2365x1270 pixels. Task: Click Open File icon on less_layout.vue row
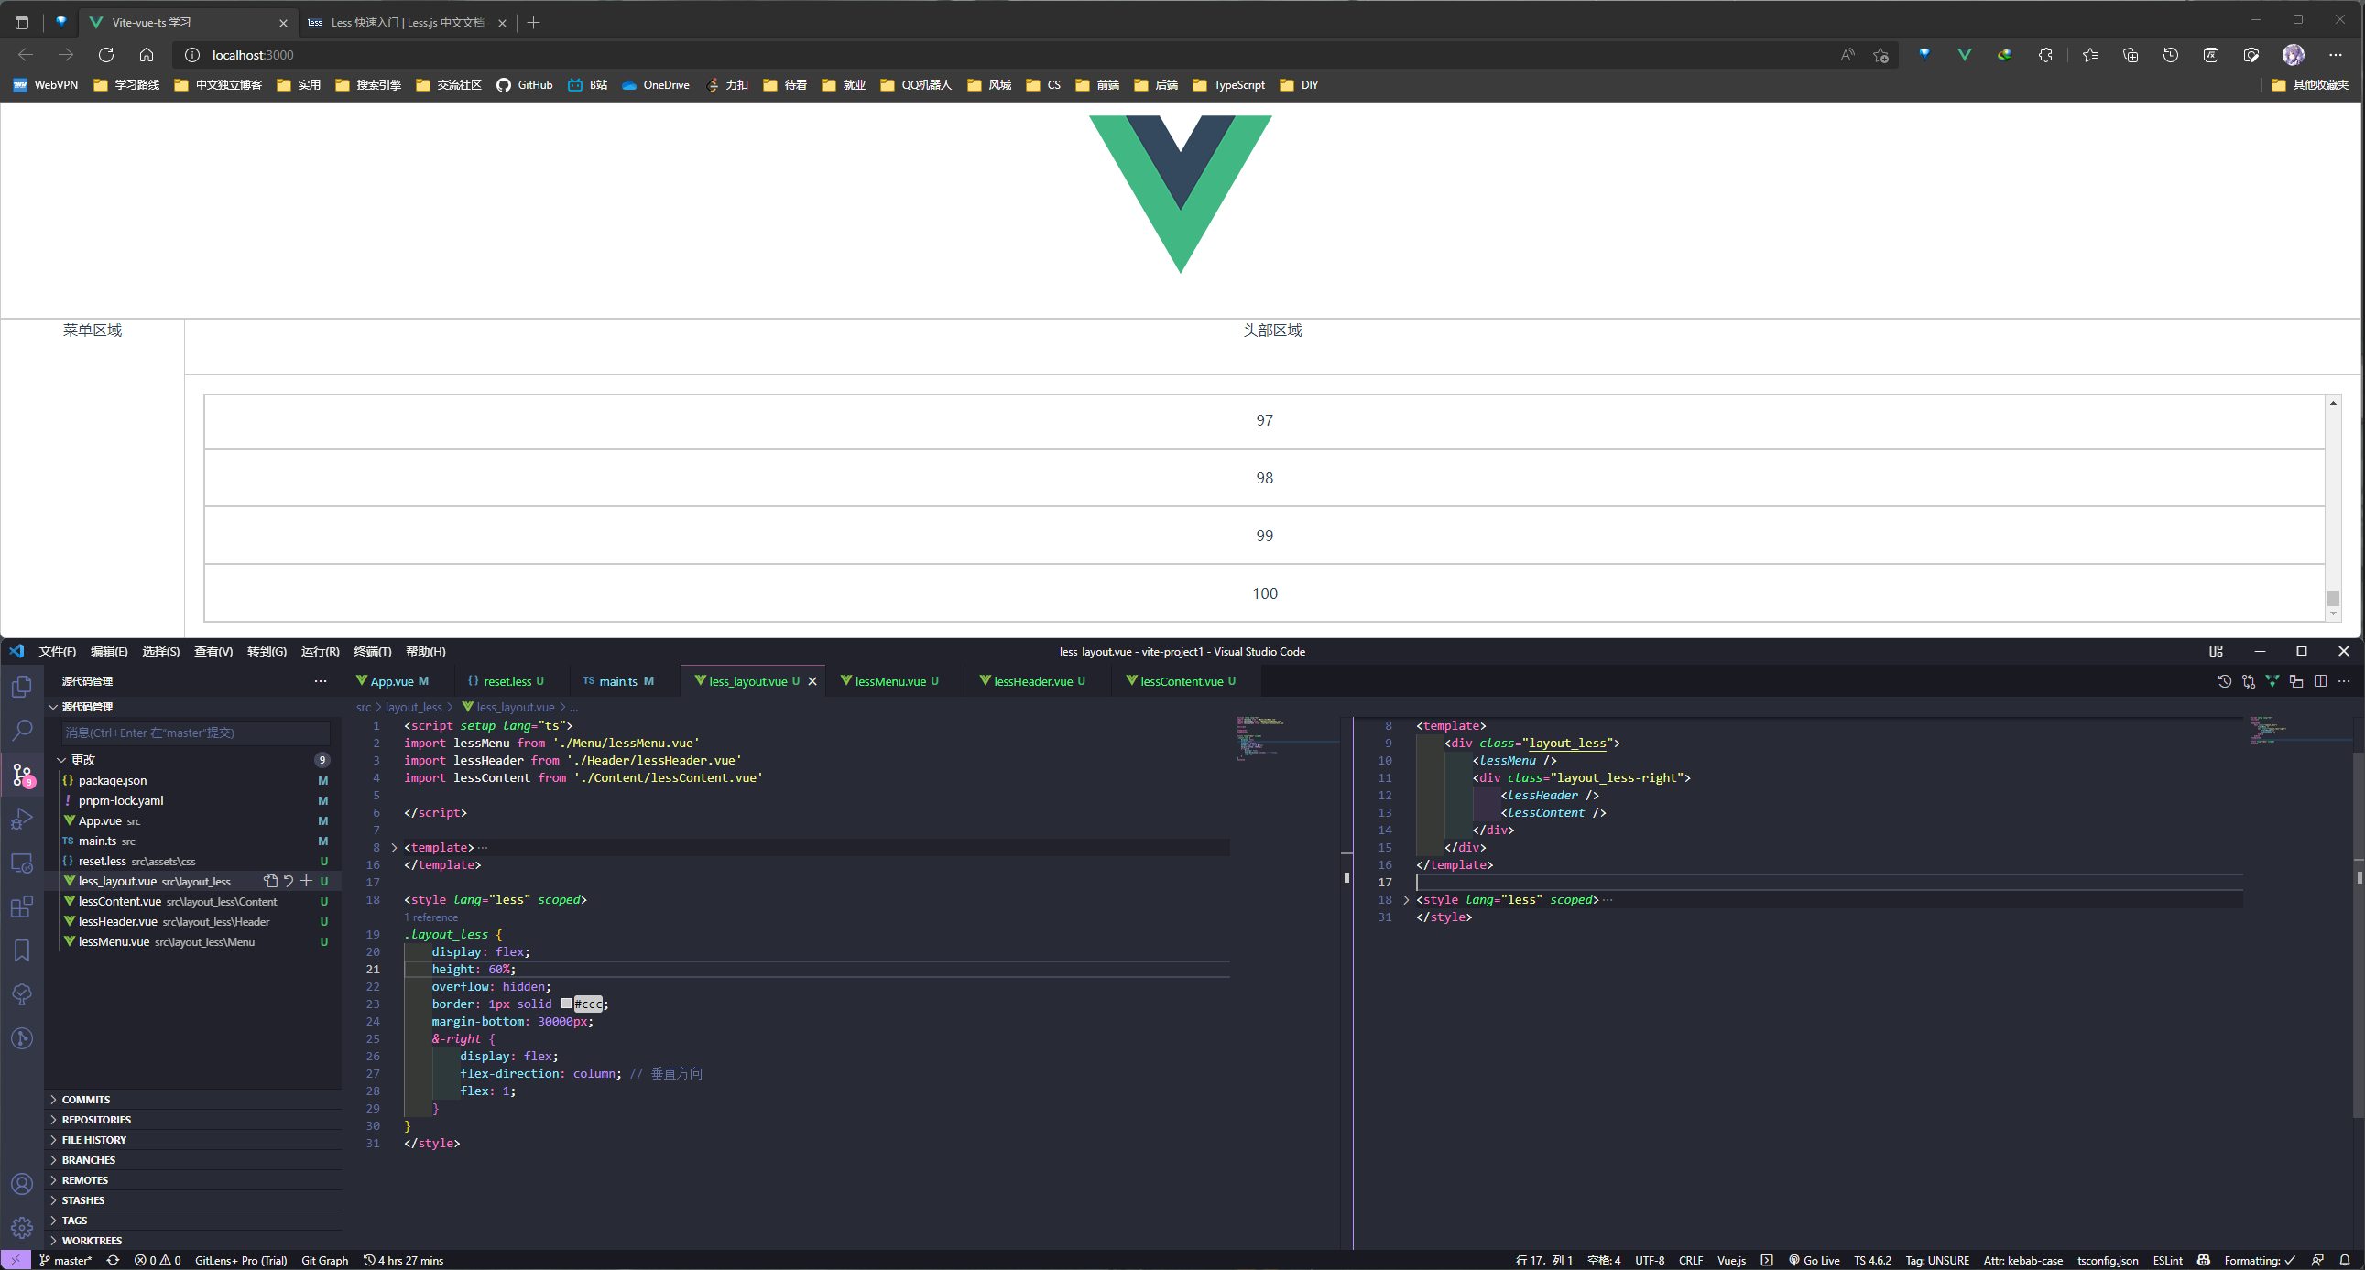270,881
